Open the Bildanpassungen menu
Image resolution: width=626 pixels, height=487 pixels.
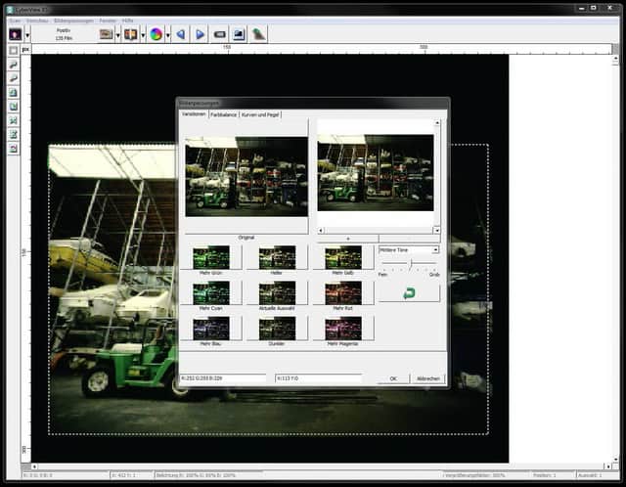pyautogui.click(x=75, y=20)
